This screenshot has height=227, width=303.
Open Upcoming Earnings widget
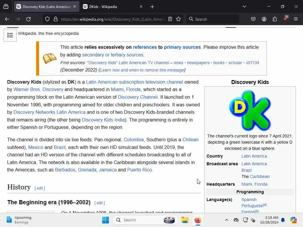pos(19,220)
